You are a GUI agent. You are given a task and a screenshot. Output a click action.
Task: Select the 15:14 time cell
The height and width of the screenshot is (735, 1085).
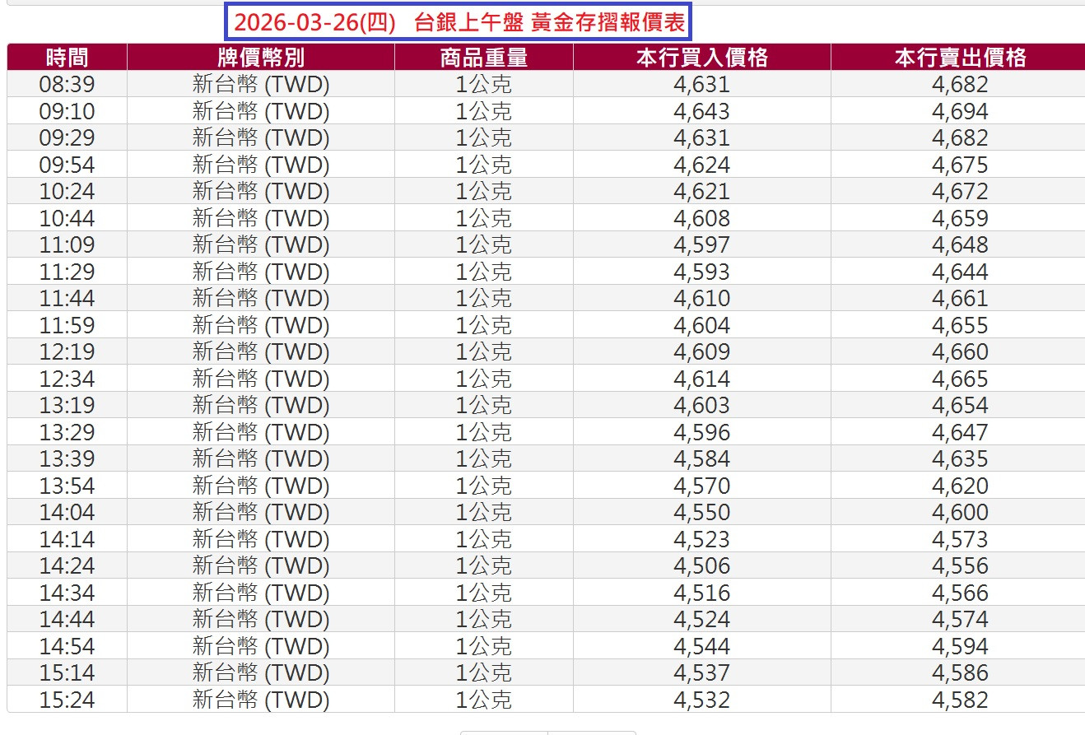67,672
